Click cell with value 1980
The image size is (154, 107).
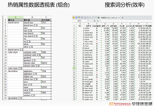(x=46, y=93)
